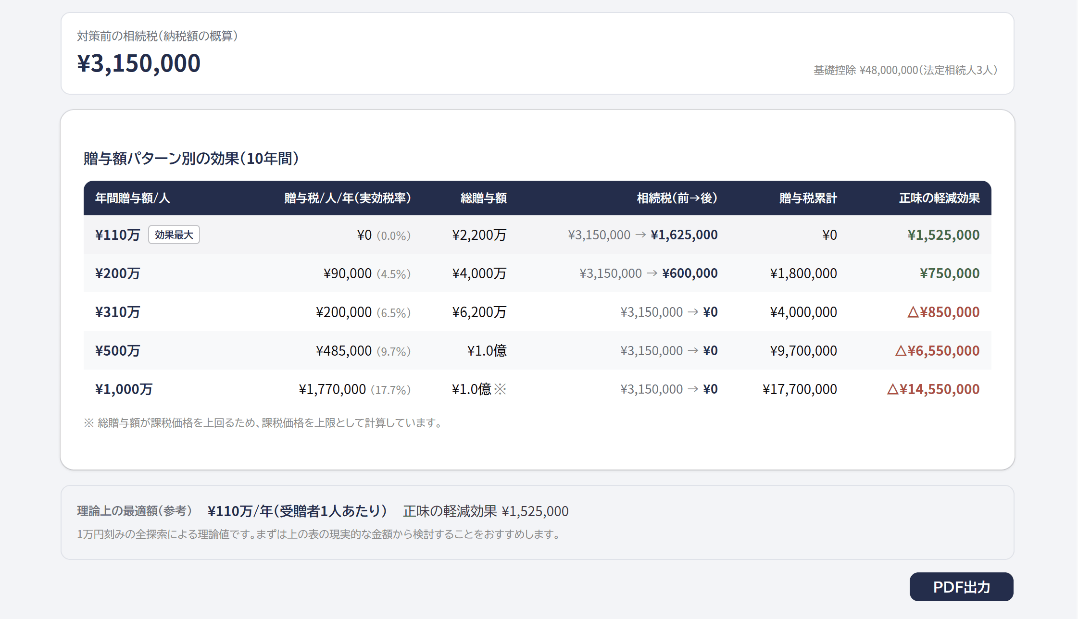
Task: Click the 総贈与額 column header
Action: pos(483,198)
